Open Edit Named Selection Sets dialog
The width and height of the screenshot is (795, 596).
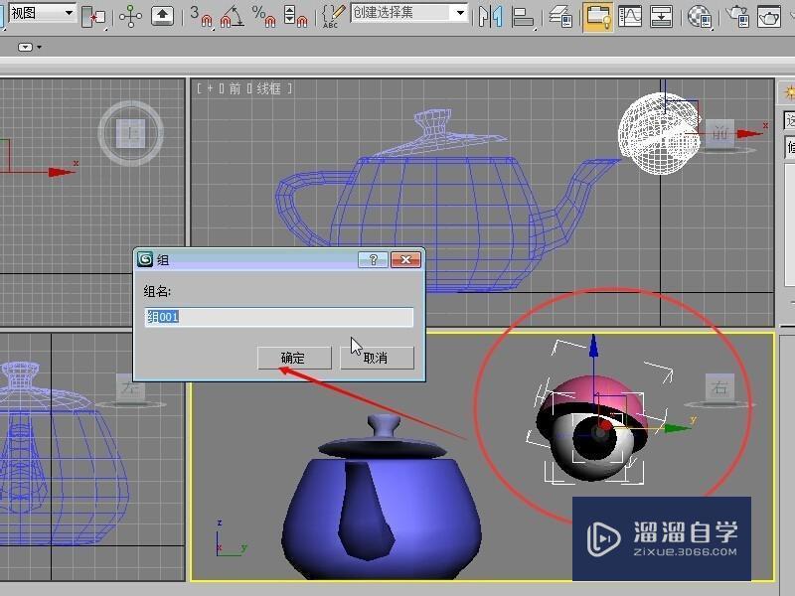[x=331, y=15]
